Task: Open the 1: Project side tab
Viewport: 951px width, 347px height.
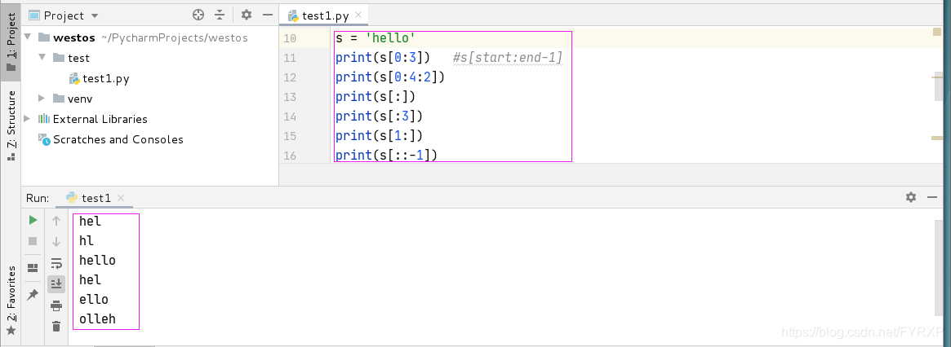Action: (11, 42)
